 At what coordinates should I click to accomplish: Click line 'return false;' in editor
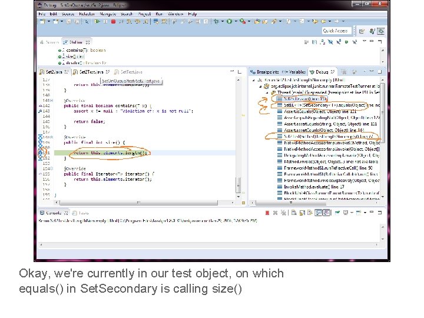tap(90, 121)
